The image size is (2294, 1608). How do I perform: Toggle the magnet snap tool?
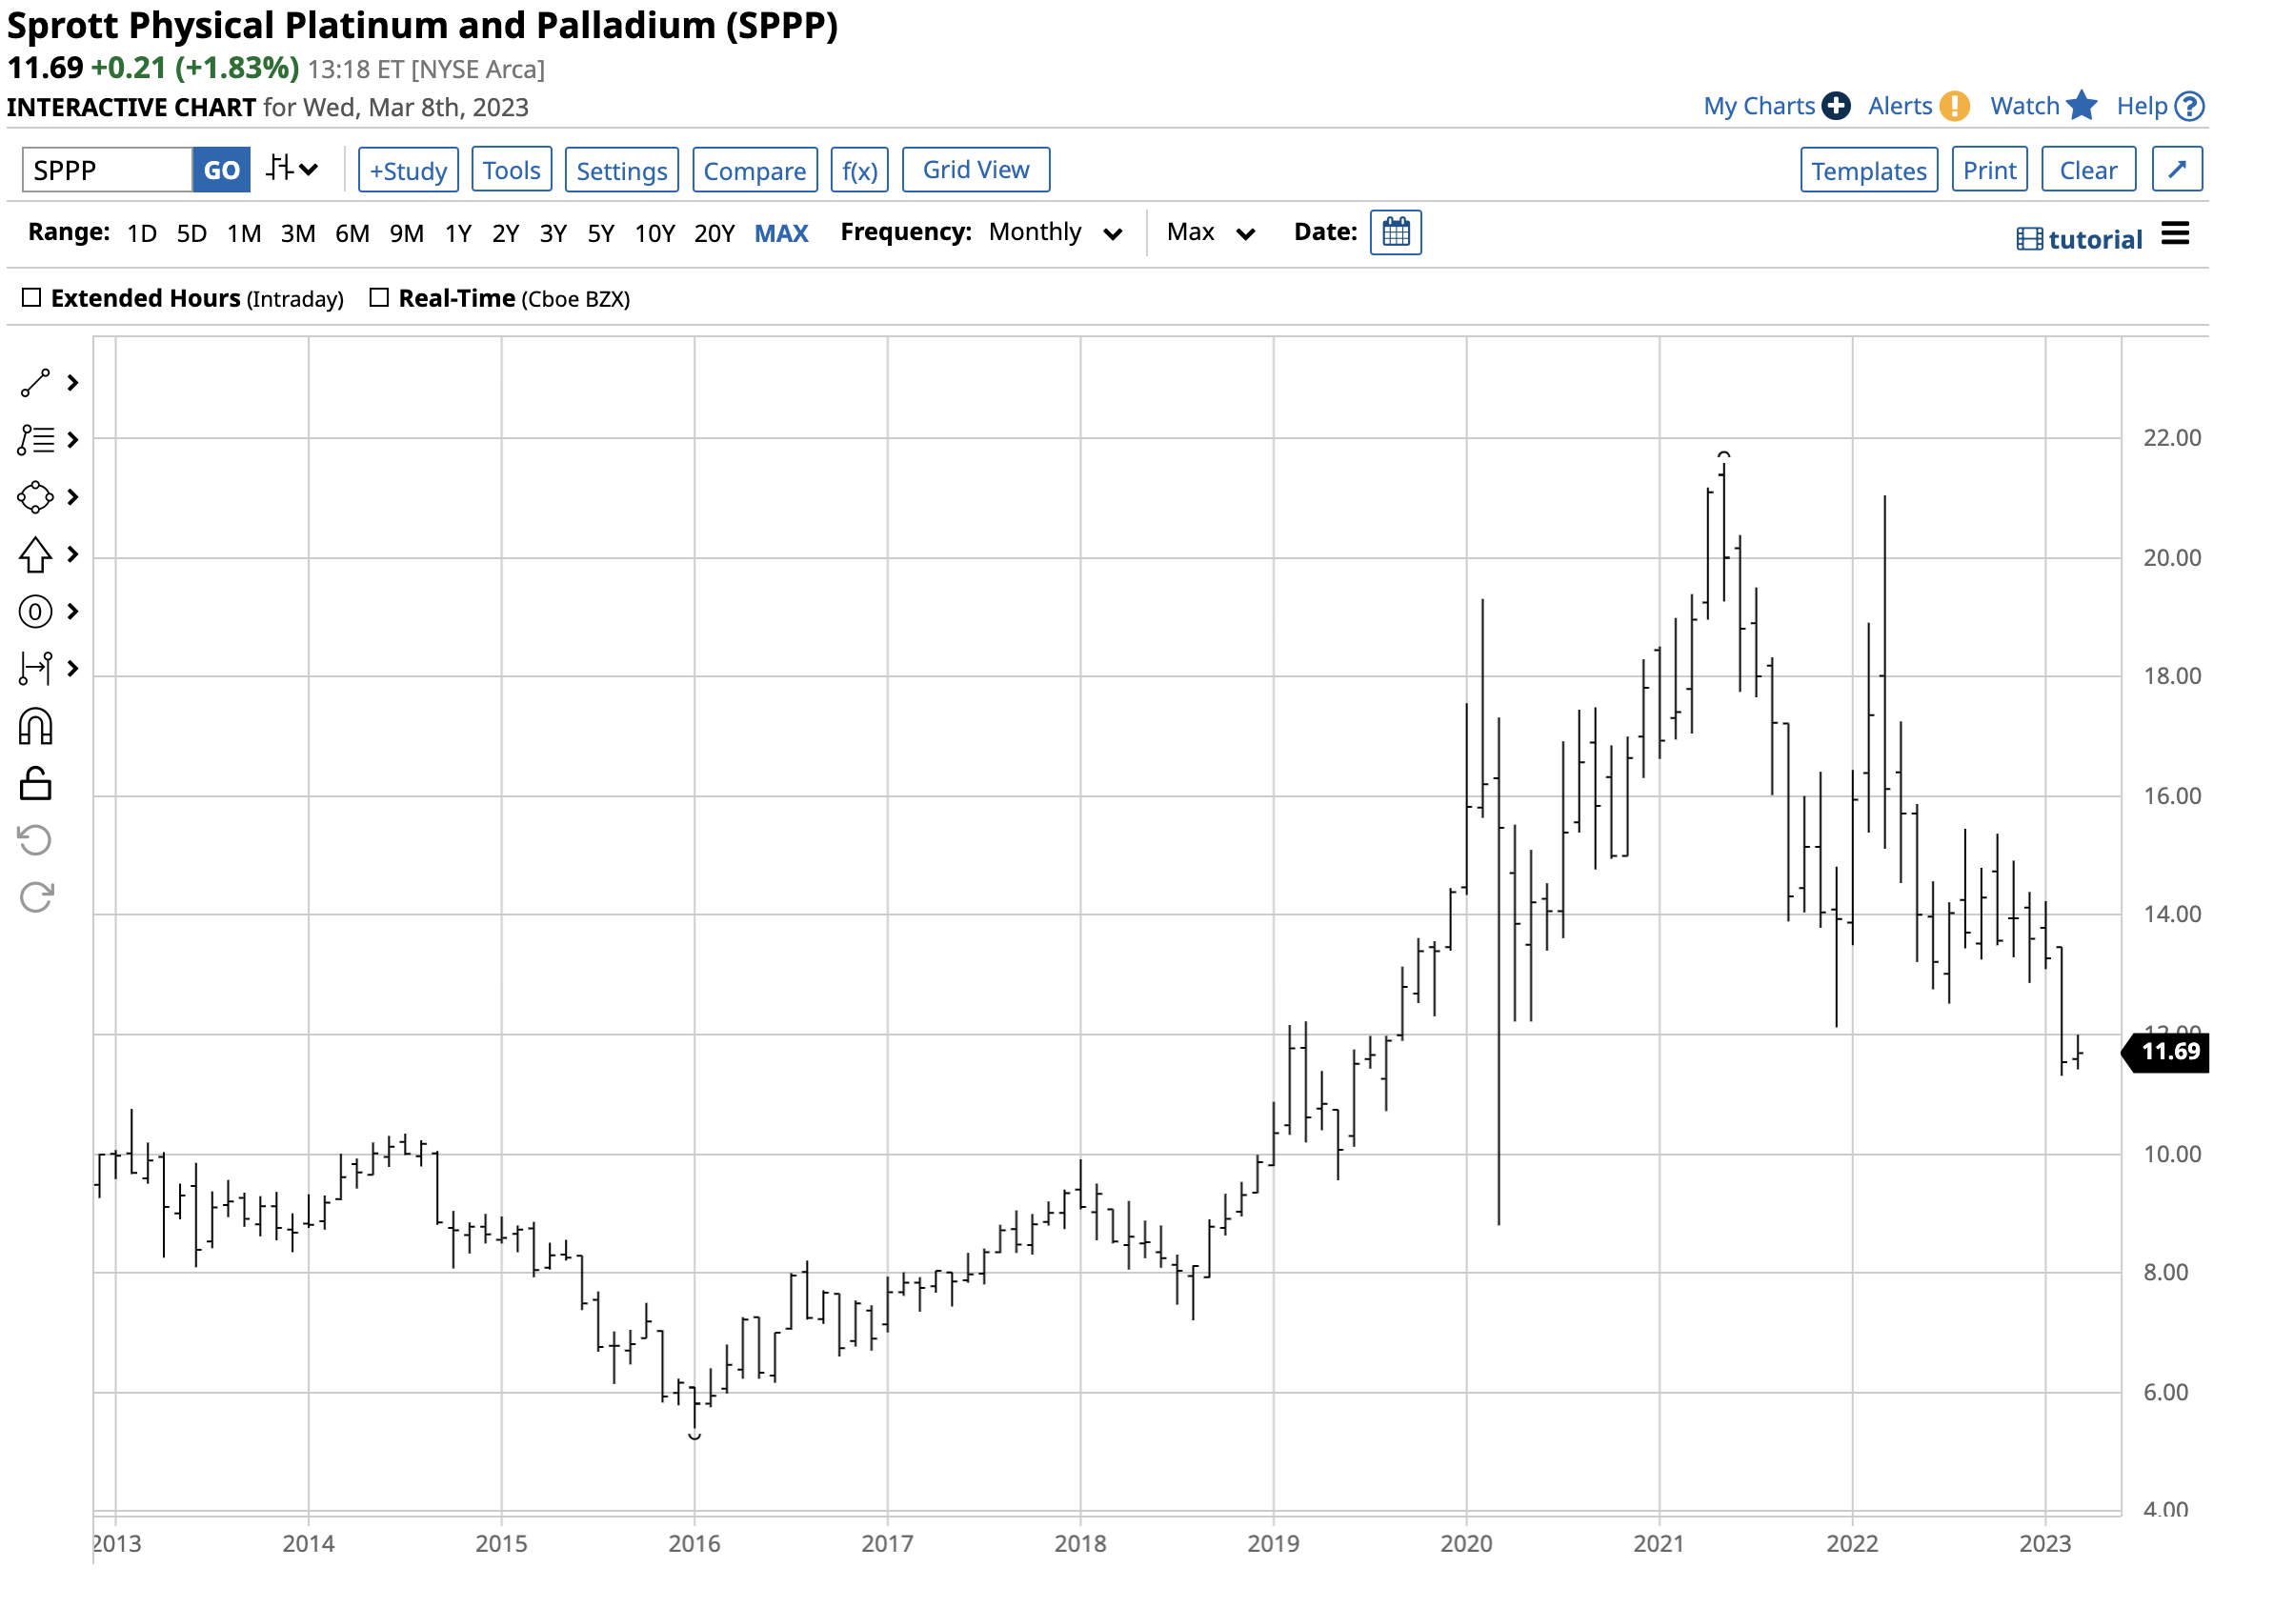tap(35, 727)
